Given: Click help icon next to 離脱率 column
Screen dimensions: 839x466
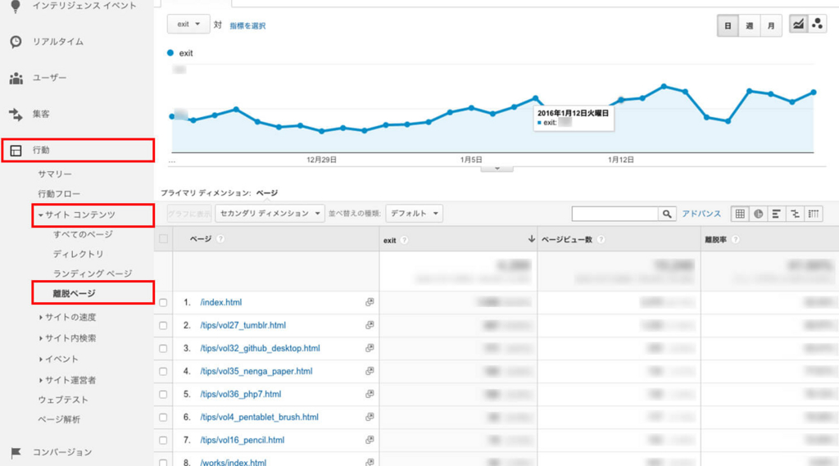Looking at the screenshot, I should tap(736, 240).
